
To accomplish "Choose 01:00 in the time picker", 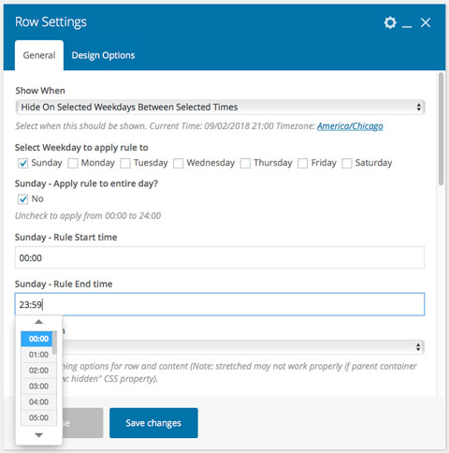I will 38,355.
